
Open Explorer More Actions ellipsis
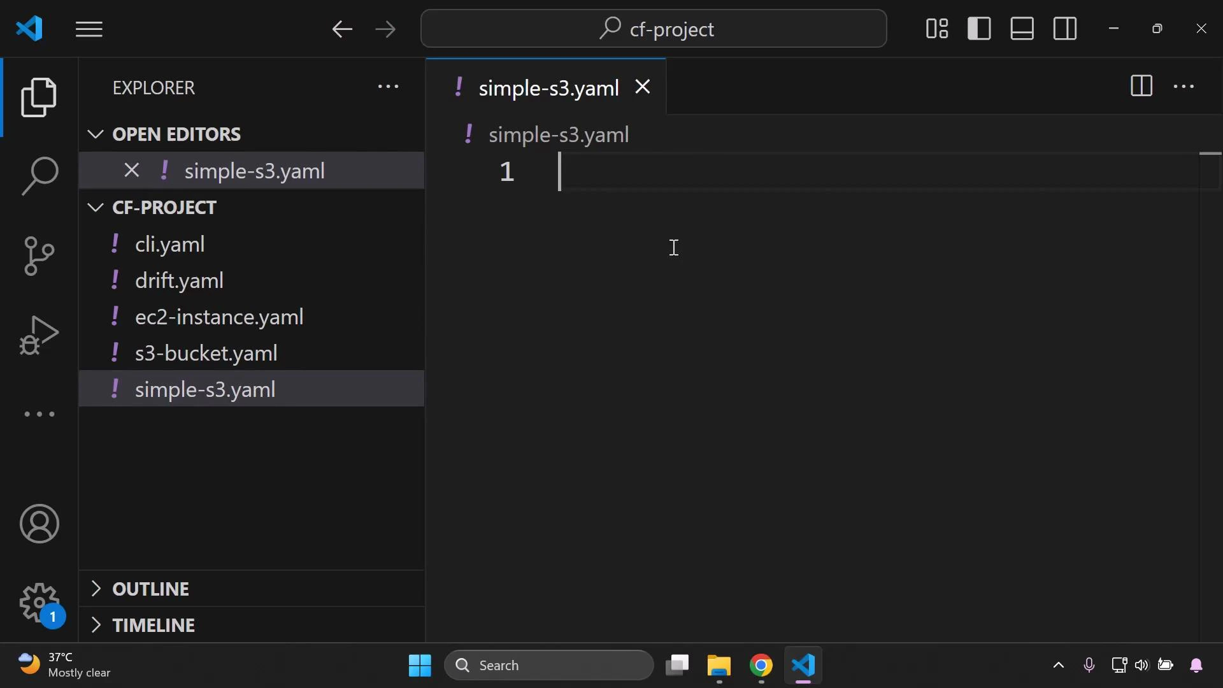click(x=389, y=87)
